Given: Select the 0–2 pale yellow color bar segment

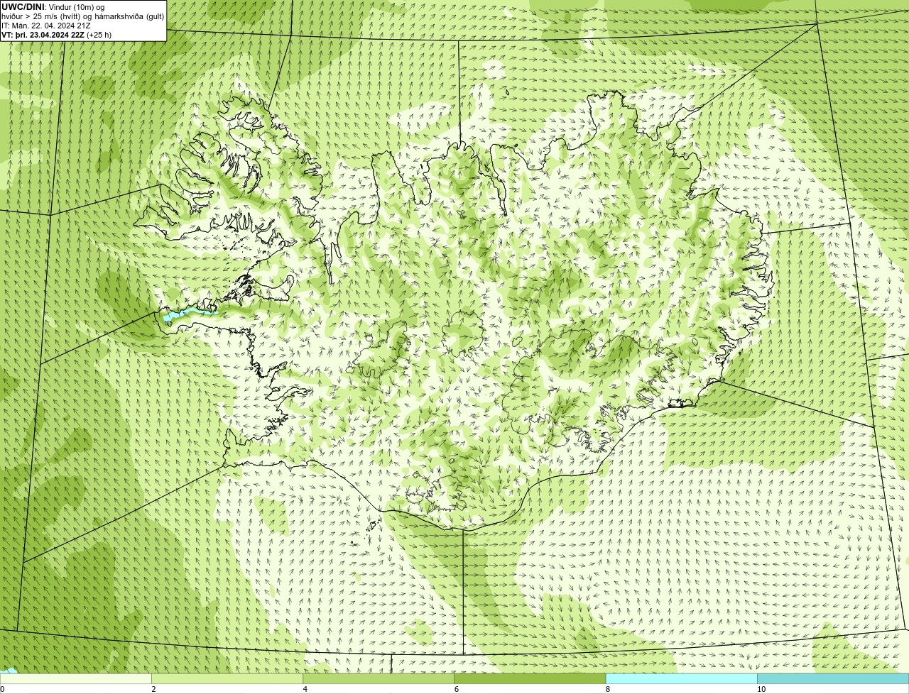Looking at the screenshot, I should 75,679.
